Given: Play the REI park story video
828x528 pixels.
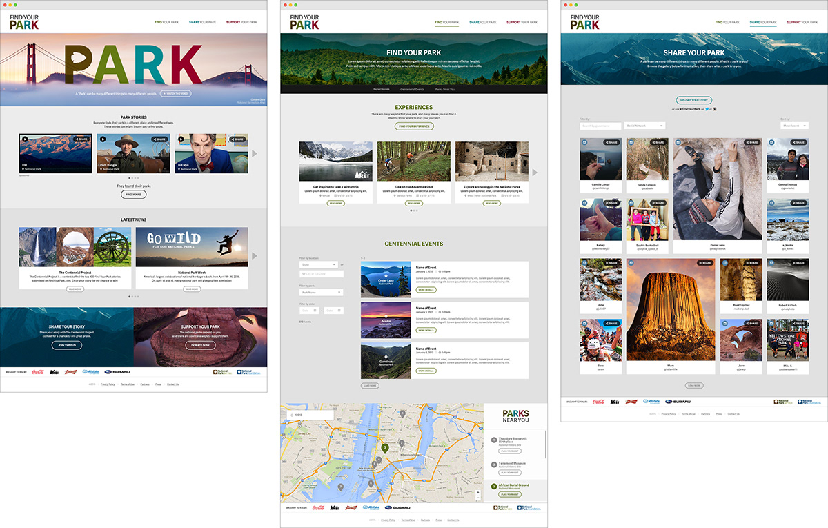Looking at the screenshot, I should pyautogui.click(x=26, y=139).
